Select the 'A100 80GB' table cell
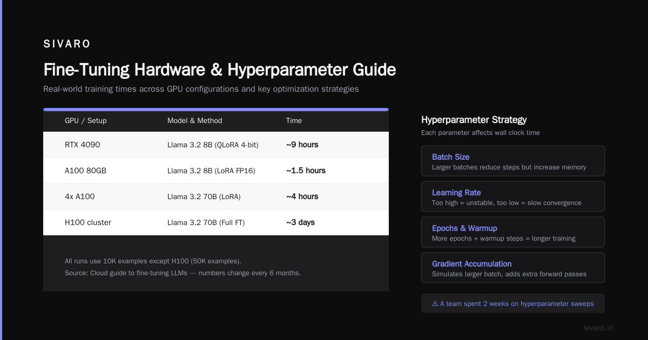Viewport: 648px width, 340px height. (85, 171)
